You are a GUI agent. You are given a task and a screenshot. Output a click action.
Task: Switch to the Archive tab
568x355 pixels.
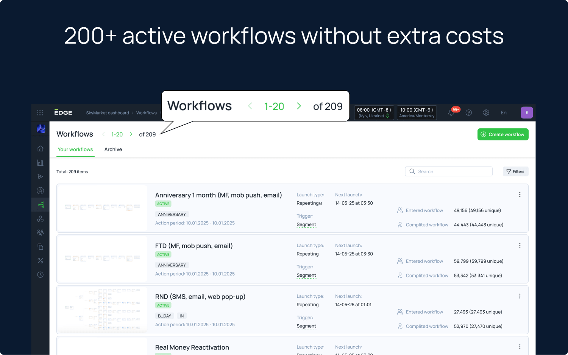point(113,149)
